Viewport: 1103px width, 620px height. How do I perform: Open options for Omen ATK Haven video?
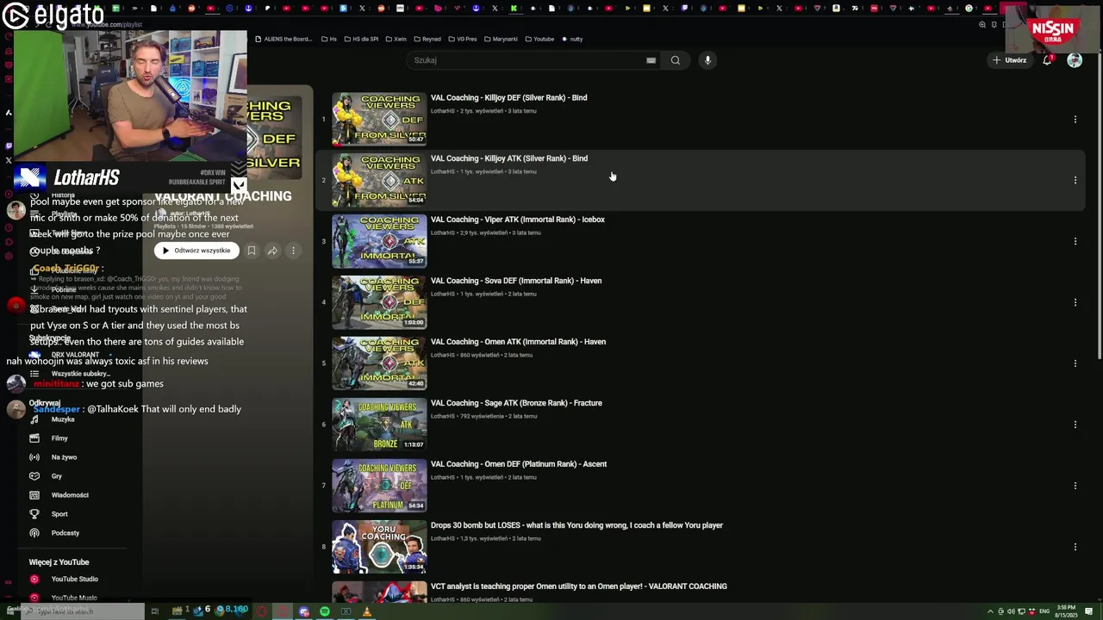point(1075,363)
